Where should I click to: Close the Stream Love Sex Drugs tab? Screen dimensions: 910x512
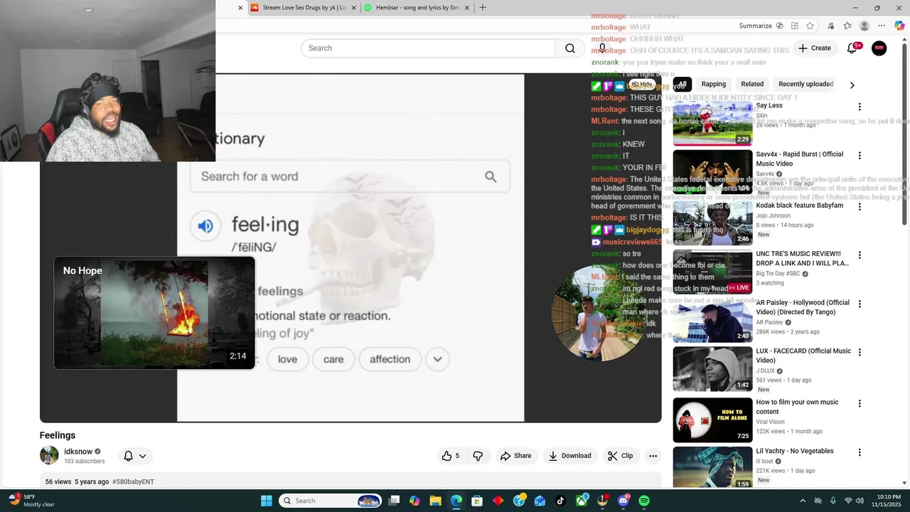(353, 8)
